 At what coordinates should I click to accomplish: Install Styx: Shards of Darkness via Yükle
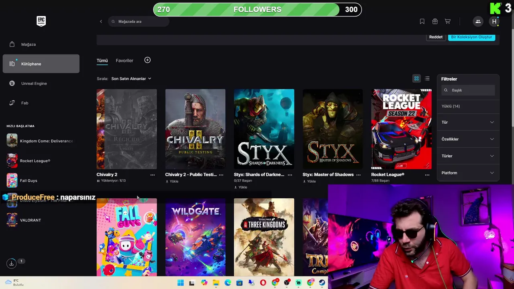pos(241,187)
